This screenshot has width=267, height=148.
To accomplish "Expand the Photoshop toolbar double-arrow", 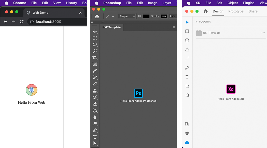I will [x=92, y=22].
